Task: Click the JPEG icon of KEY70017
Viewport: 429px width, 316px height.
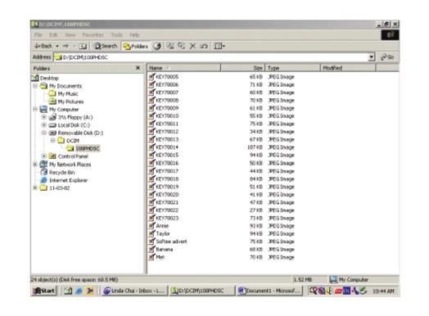Action: click(151, 171)
